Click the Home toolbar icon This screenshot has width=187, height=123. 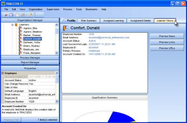pyautogui.click(x=31, y=15)
